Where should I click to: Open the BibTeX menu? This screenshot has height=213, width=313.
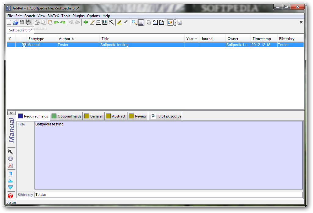[53, 16]
